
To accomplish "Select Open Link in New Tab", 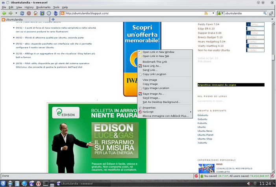I will pos(156,56).
